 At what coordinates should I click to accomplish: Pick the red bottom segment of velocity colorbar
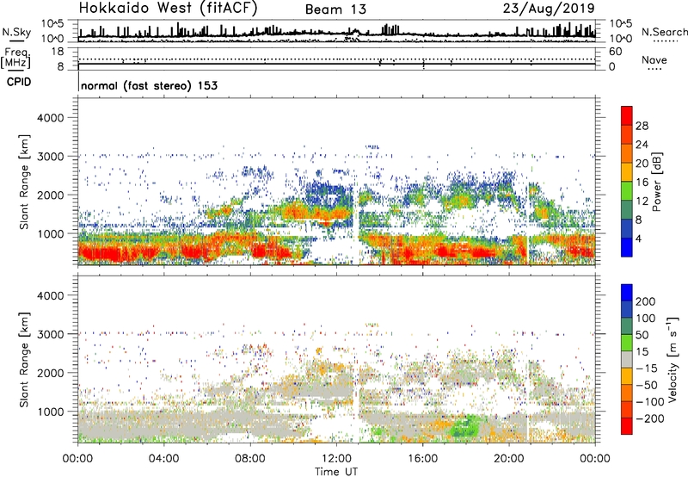pos(627,426)
